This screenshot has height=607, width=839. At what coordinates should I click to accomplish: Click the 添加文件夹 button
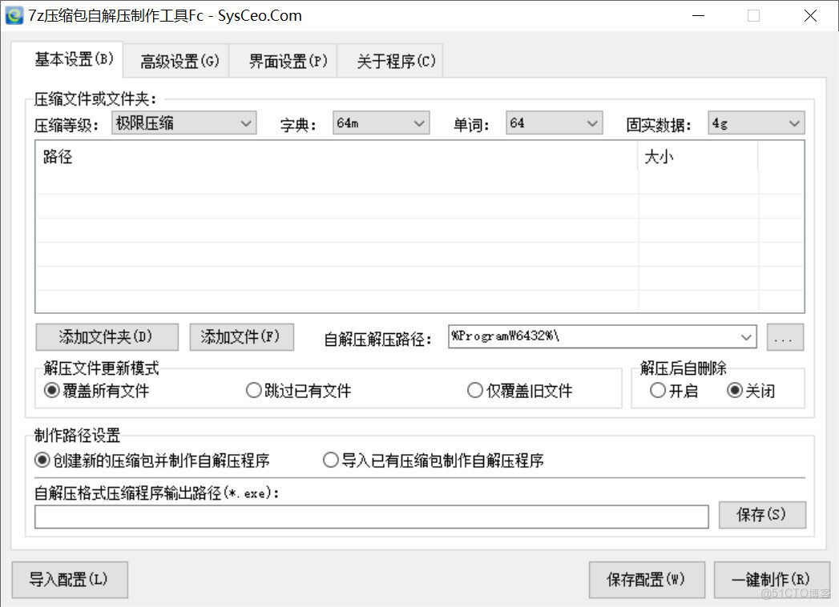click(107, 337)
